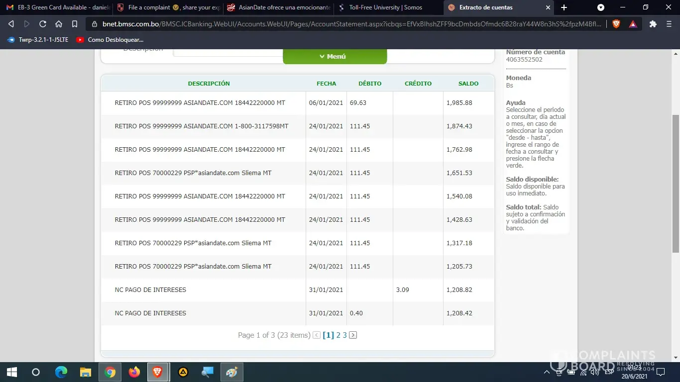Open the tab search dropdown arrow
This screenshot has height=382, width=680.
601,7
